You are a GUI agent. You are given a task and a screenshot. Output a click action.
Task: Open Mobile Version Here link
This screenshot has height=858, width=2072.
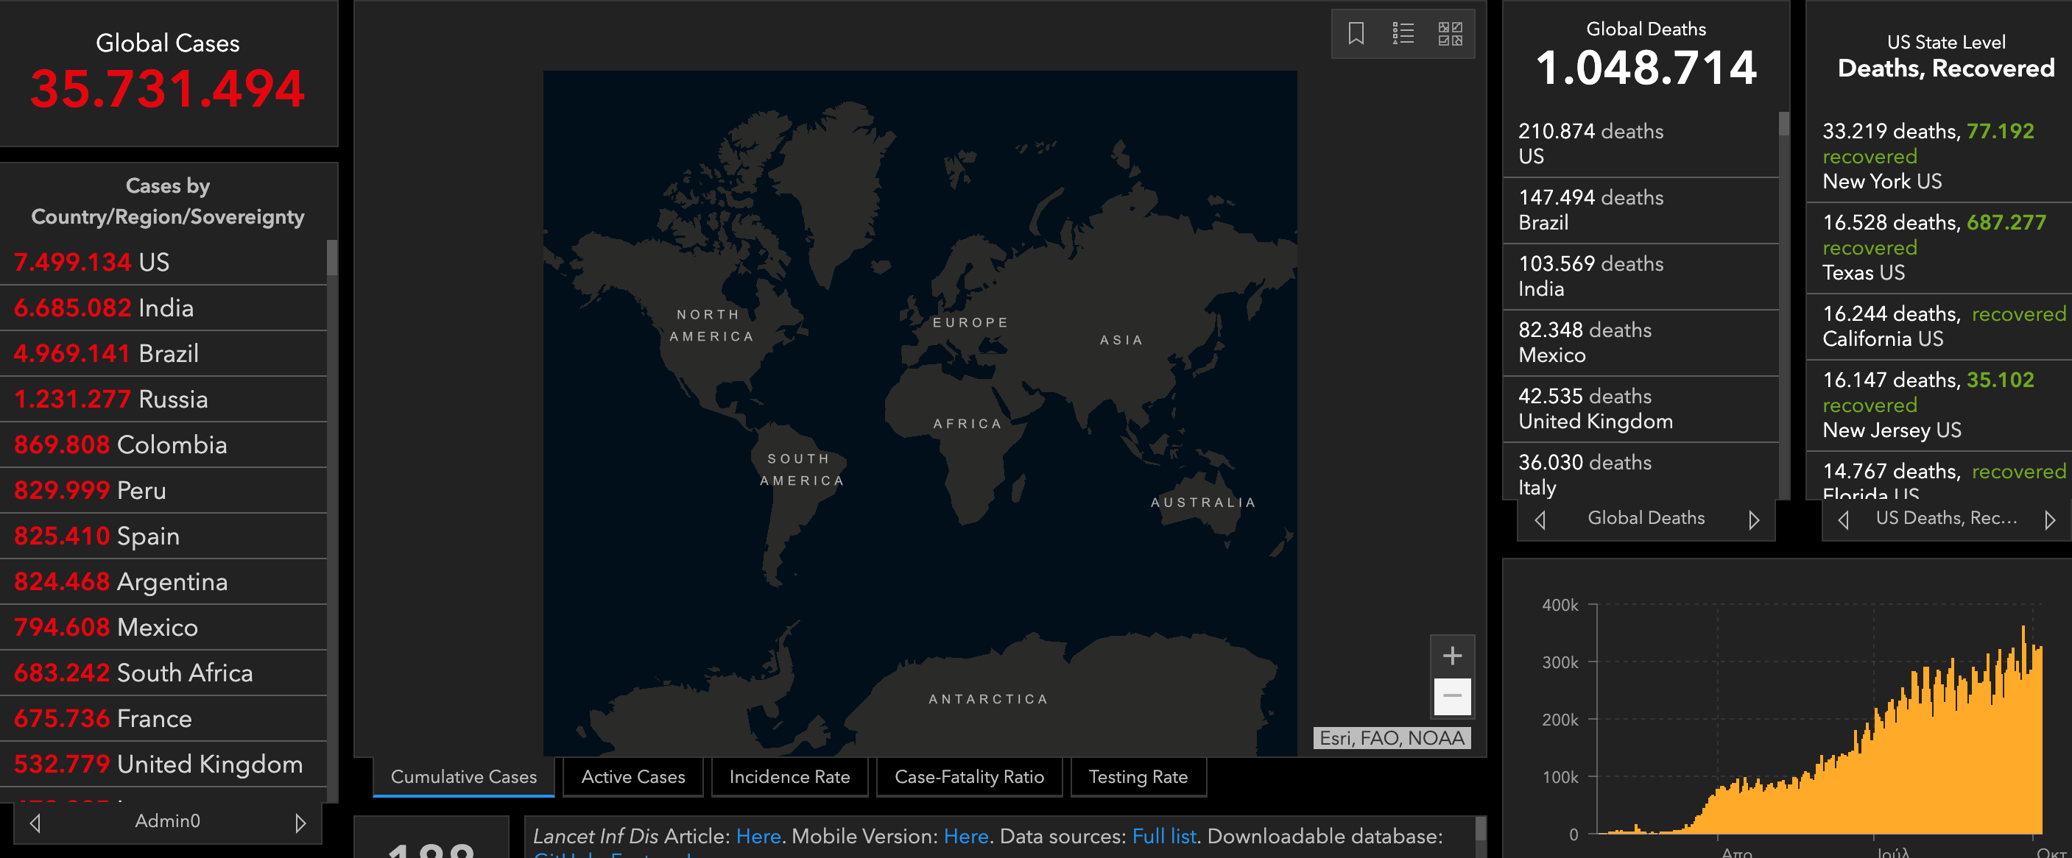965,836
